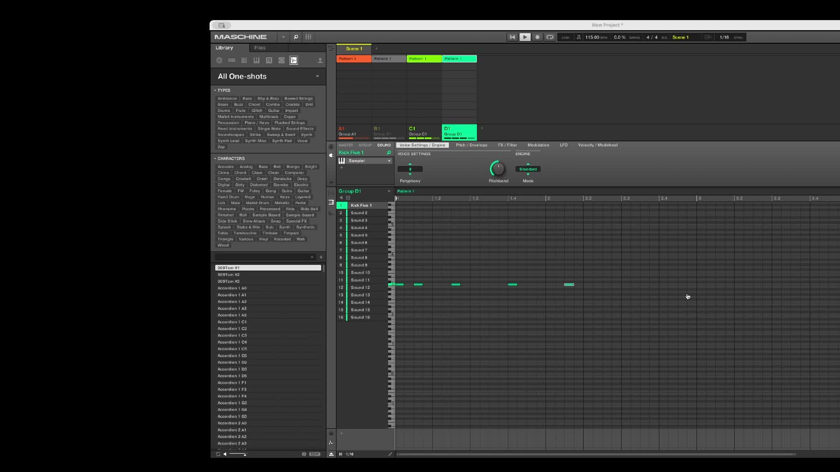Screen dimensions: 840x472
Task: Toggle the browser EDIT button
Action: tap(315, 454)
